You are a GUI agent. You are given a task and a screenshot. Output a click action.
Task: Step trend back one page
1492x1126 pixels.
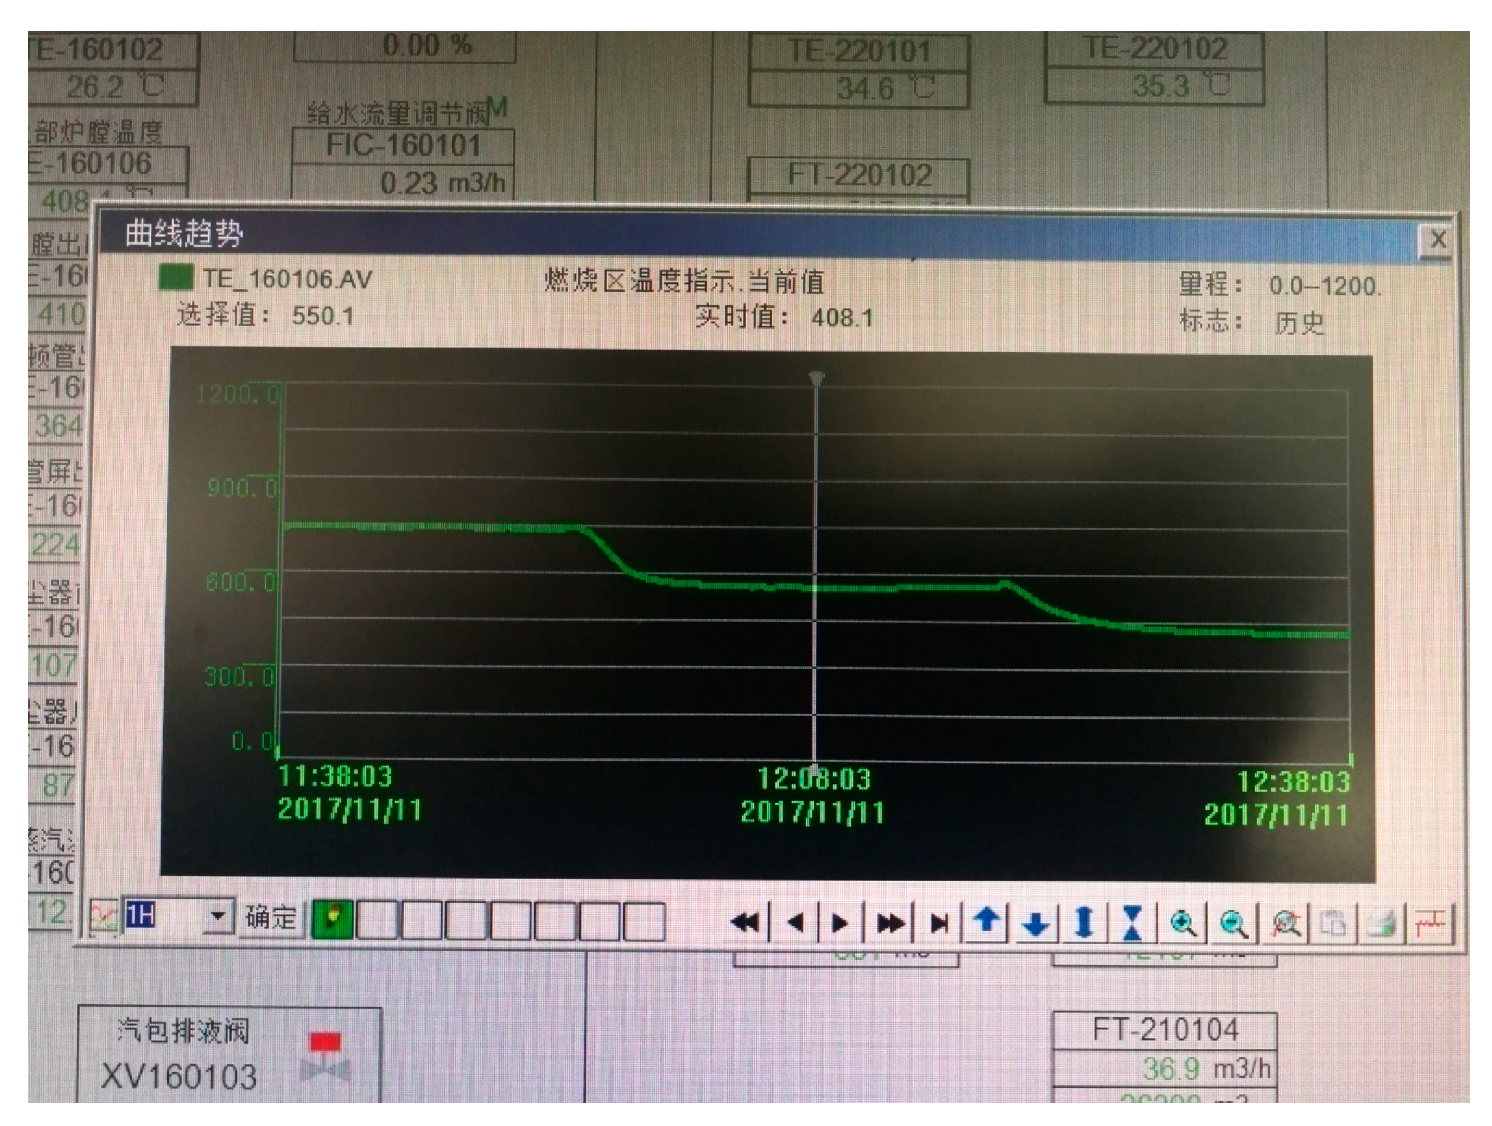(795, 923)
